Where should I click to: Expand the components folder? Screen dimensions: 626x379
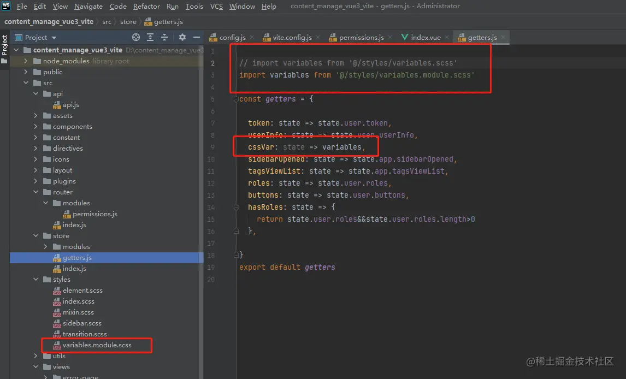[36, 127]
